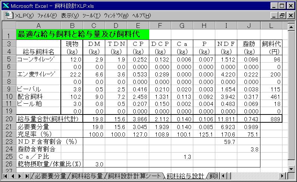
Task: Open the 表示(V) menu
Action: point(70,15)
